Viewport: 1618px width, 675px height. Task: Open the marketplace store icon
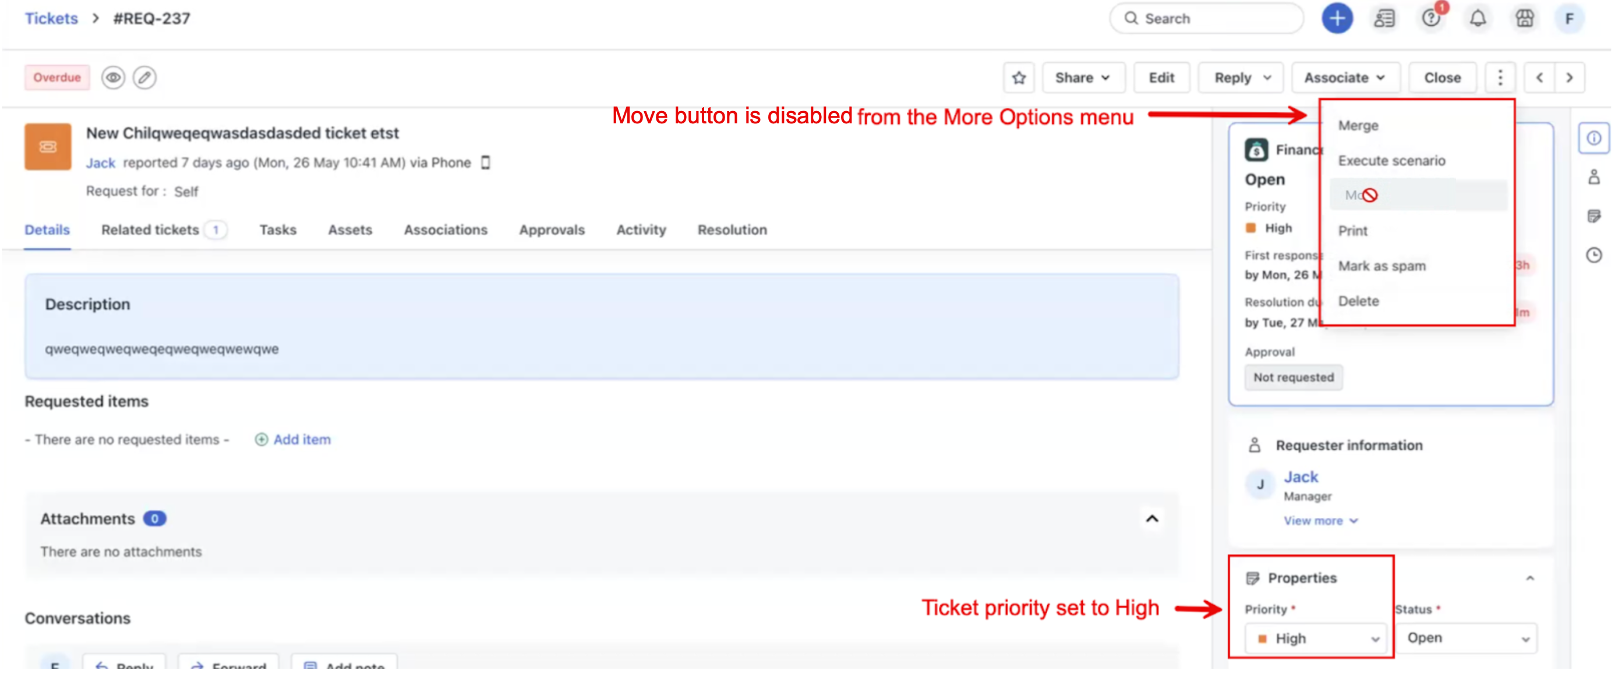(x=1524, y=18)
